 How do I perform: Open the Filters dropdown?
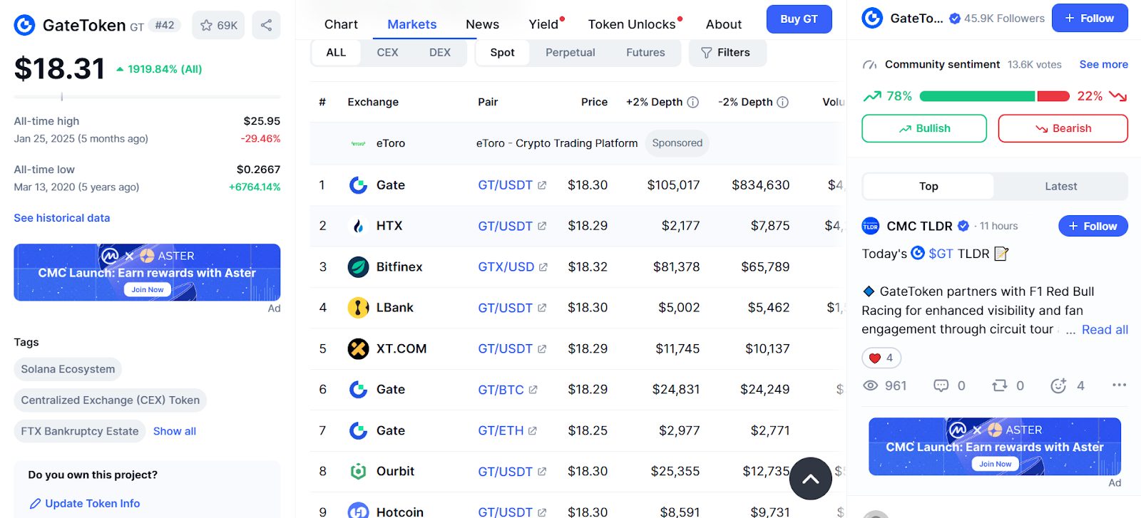727,53
